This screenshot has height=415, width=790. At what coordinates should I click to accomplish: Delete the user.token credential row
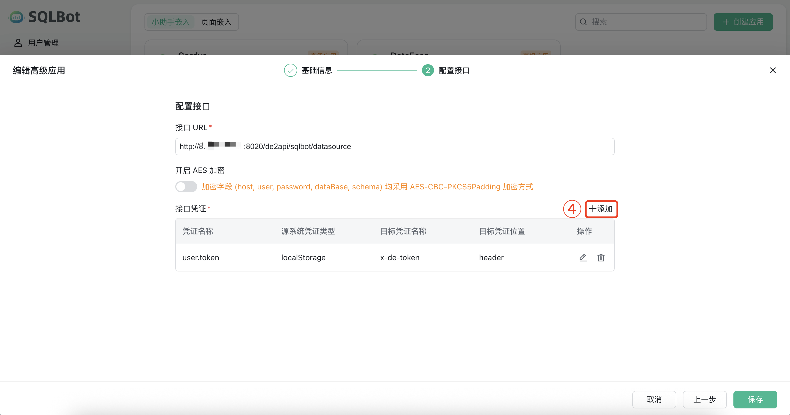click(x=601, y=257)
